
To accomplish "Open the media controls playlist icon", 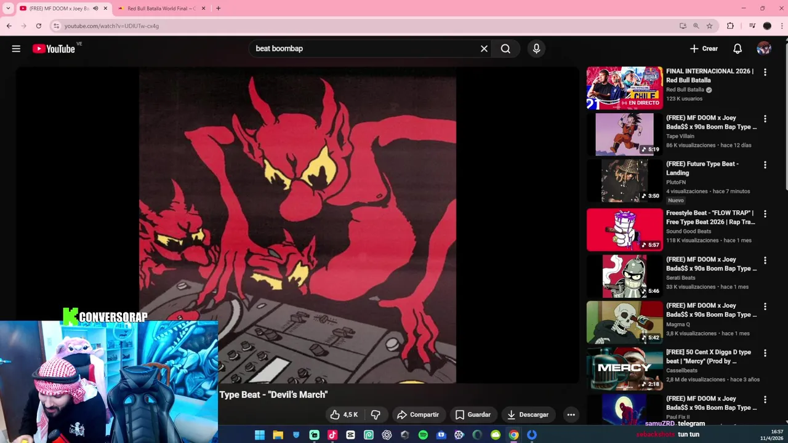I will point(752,26).
